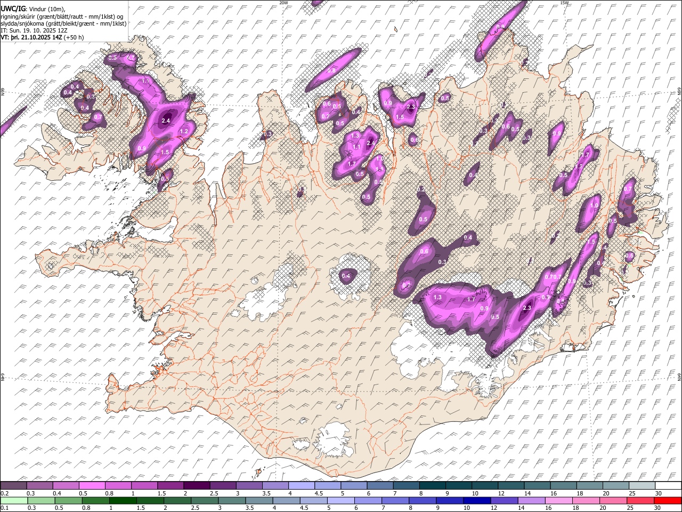Pick the bottom-row pink swatch between 16 and 18
This screenshot has width=682, height=512.
point(560,501)
